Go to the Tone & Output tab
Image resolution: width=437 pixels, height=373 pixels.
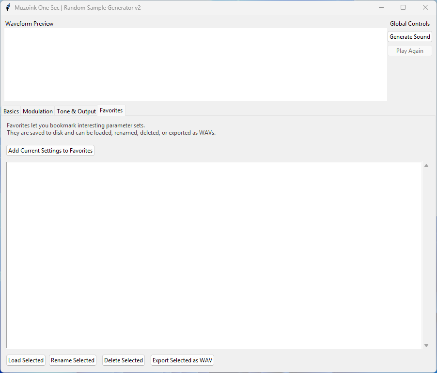(x=76, y=111)
